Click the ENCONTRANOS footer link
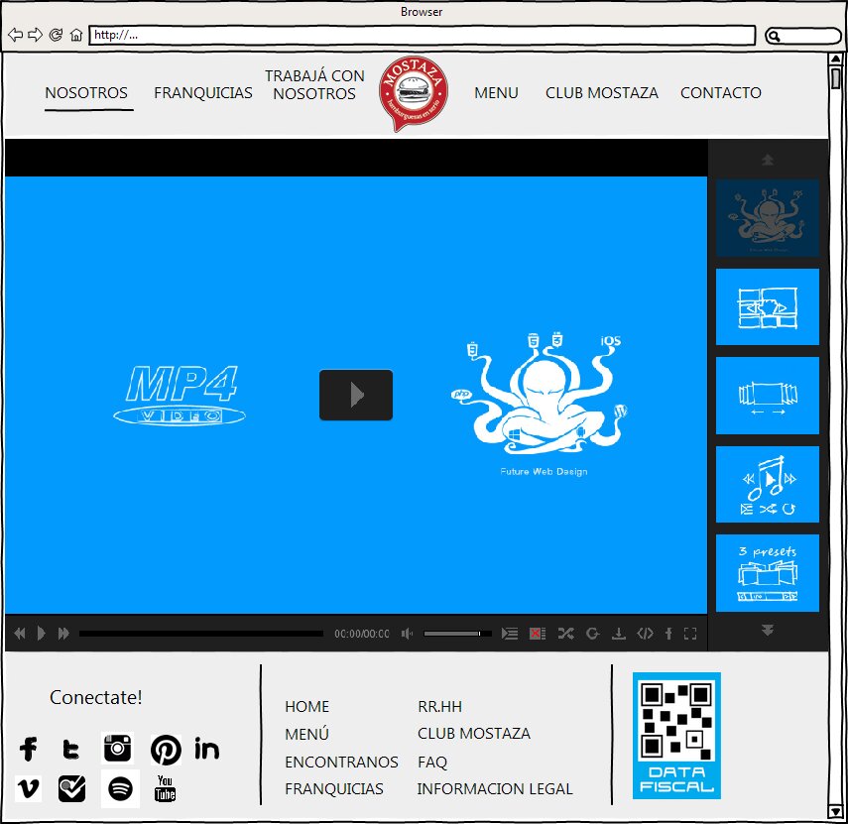Screen dimensions: 848x824 pos(341,762)
